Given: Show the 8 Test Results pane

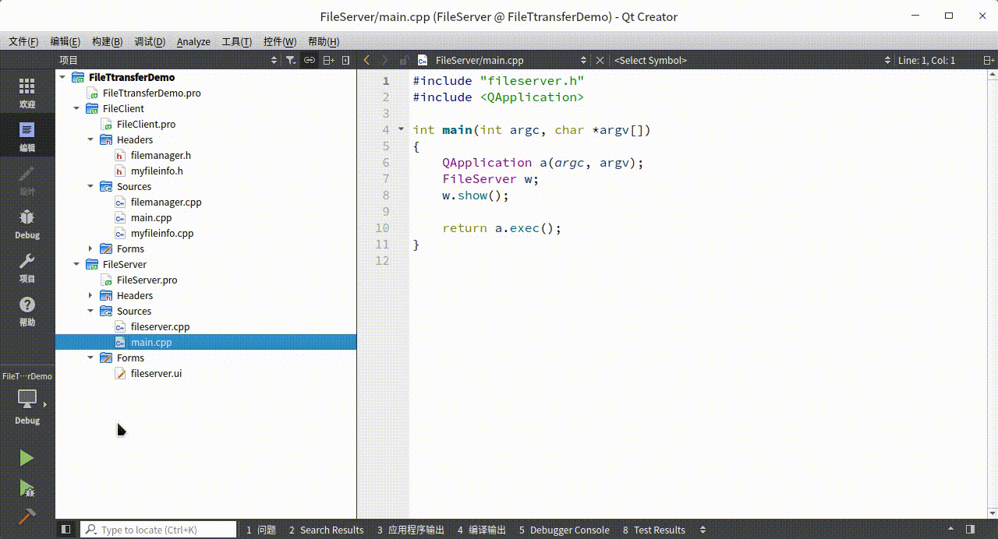Looking at the screenshot, I should 653,530.
